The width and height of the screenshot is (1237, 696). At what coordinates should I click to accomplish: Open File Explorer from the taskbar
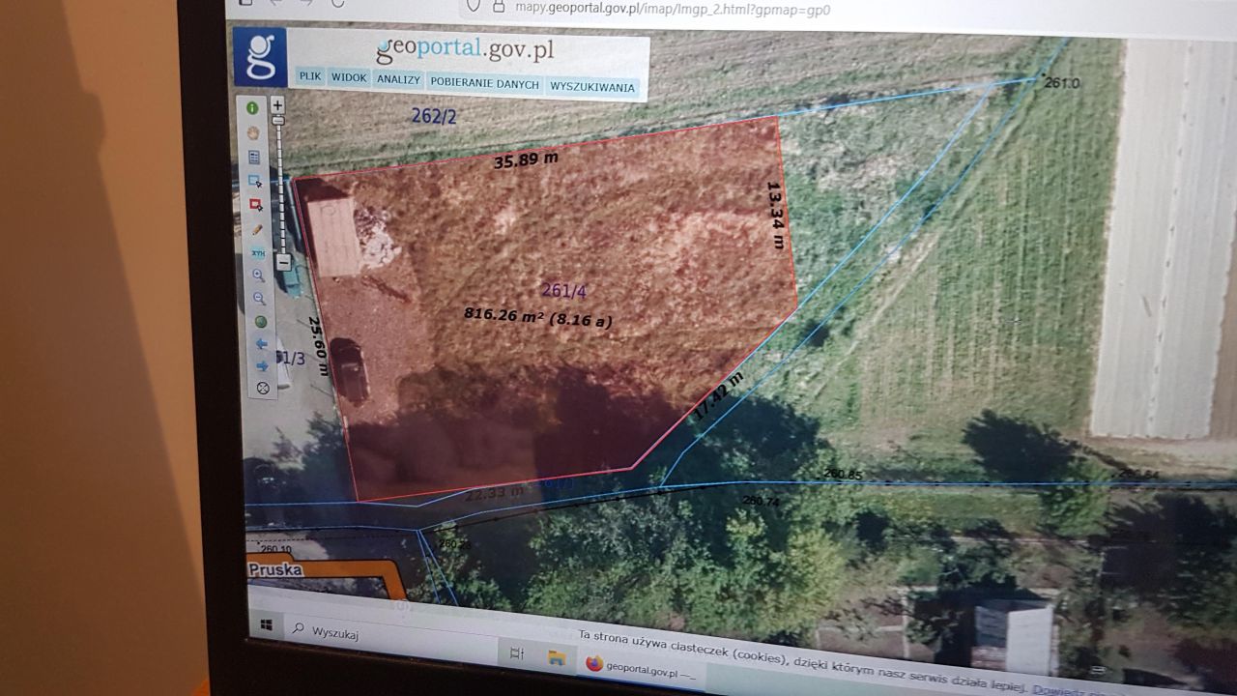[557, 658]
